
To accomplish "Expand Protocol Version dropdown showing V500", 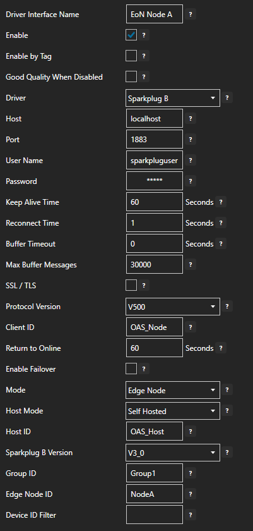I will [x=173, y=307].
